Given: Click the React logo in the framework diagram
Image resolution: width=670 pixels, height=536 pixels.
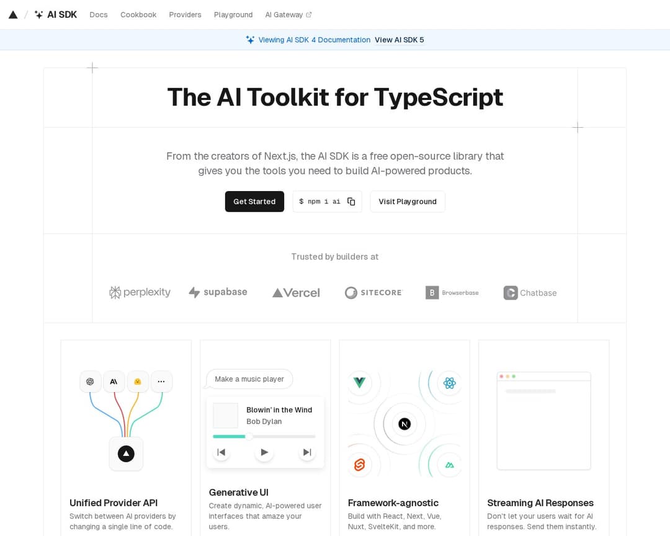Looking at the screenshot, I should click(449, 383).
